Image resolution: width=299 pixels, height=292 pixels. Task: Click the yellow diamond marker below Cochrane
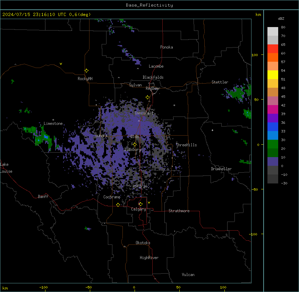(118, 205)
